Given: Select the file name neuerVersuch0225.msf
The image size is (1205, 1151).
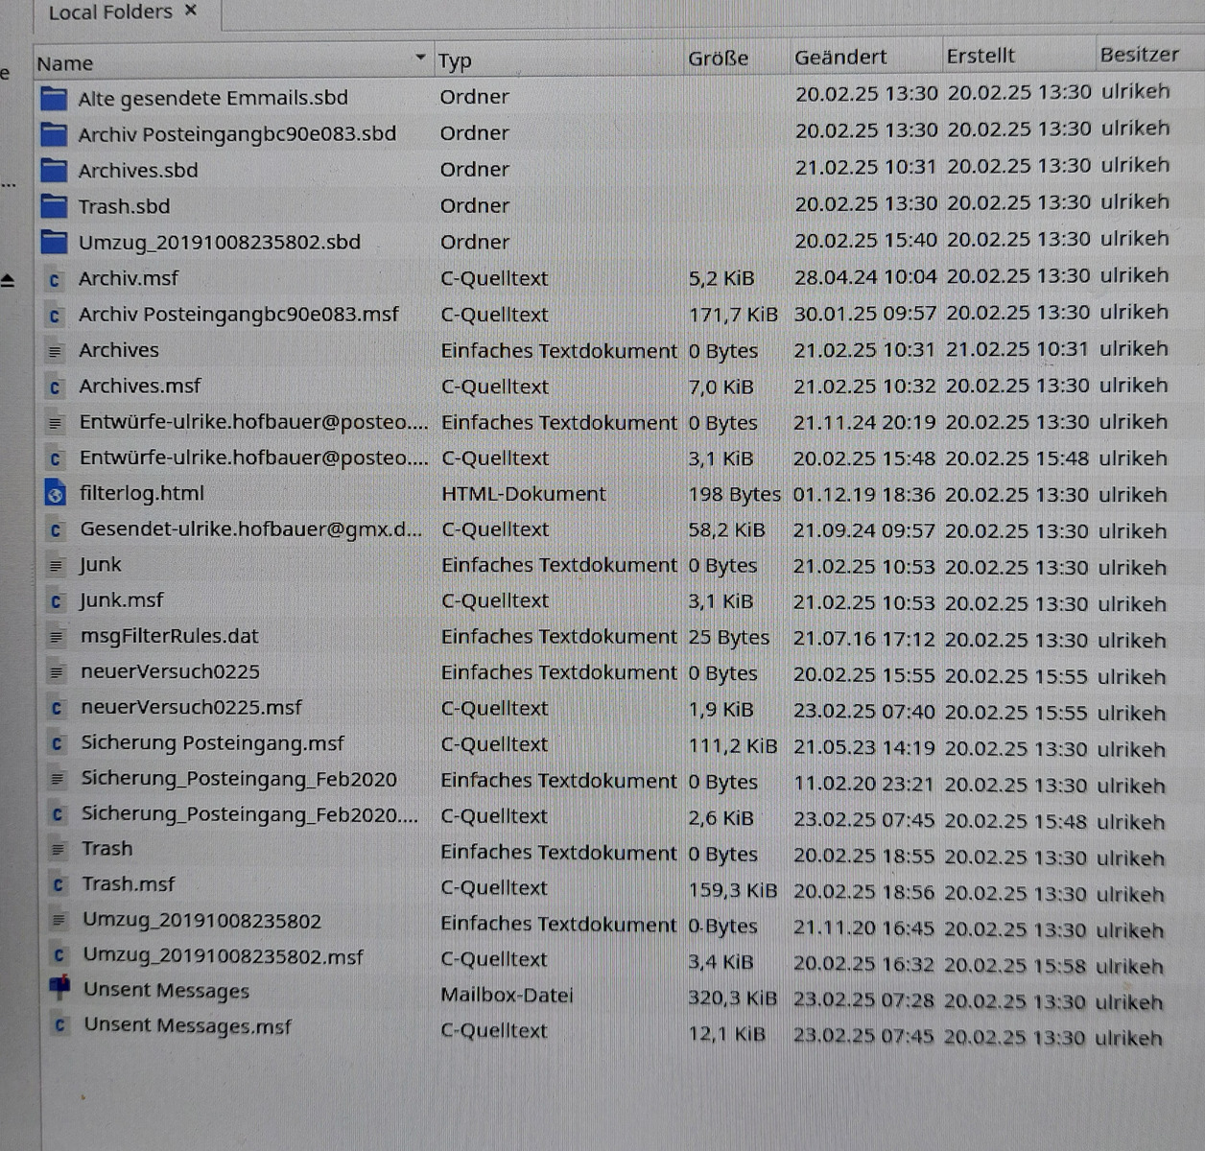Looking at the screenshot, I should [x=191, y=708].
